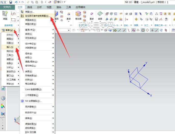Open the 插入(S) menu item
Image resolution: width=175 pixels, height=134 pixels.
tap(10, 47)
